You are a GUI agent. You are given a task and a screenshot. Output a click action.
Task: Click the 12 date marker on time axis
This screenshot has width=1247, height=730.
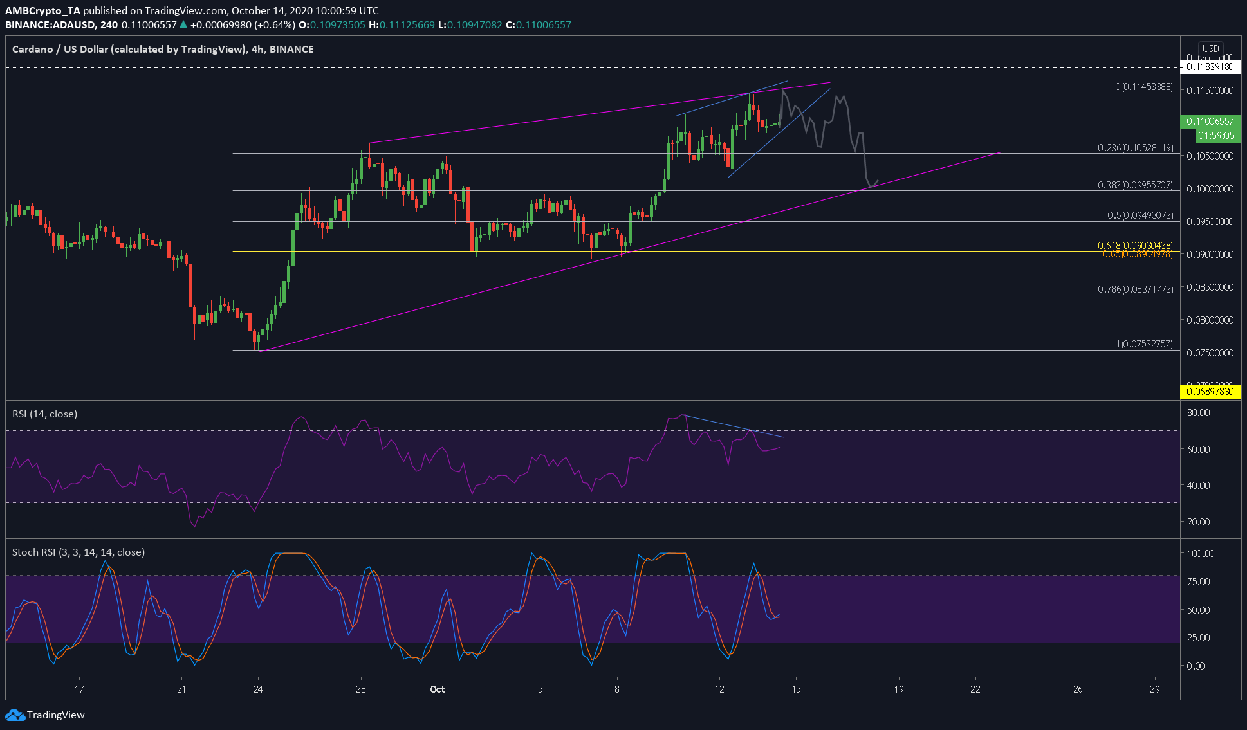point(719,689)
